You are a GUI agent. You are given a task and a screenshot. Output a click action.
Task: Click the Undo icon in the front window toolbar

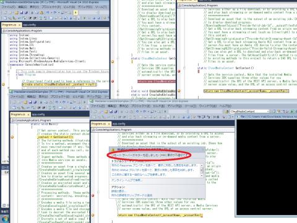(x=137, y=111)
